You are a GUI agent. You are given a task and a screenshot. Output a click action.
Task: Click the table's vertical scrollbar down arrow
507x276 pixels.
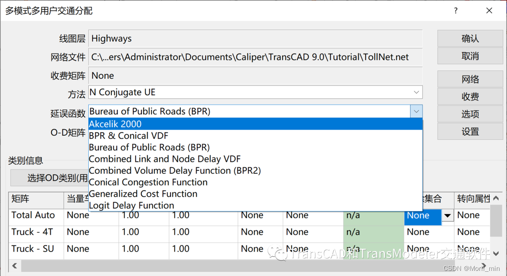pos(496,253)
